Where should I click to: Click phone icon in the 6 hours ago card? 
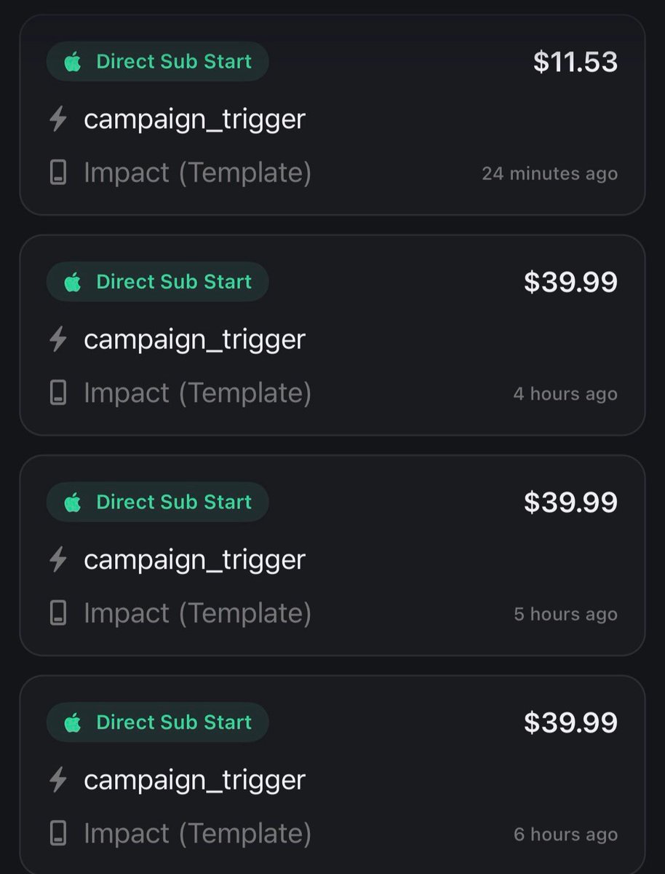[x=58, y=834]
